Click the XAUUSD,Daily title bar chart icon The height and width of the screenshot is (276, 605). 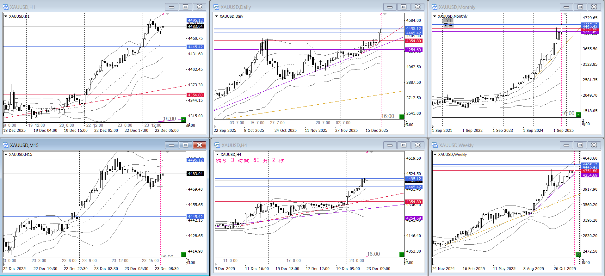click(x=216, y=7)
